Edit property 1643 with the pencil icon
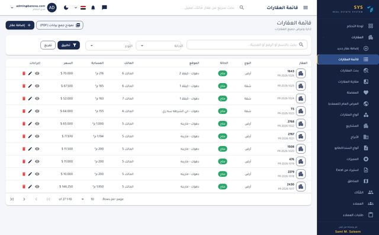 (30, 73)
